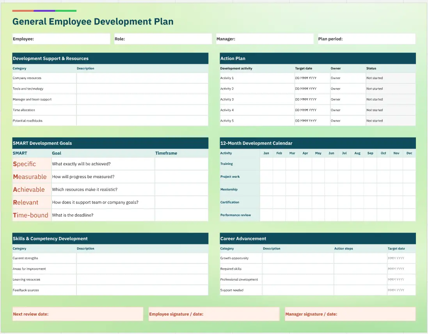Click 'How does it support team' cell
428x334 pixels.
103,202
